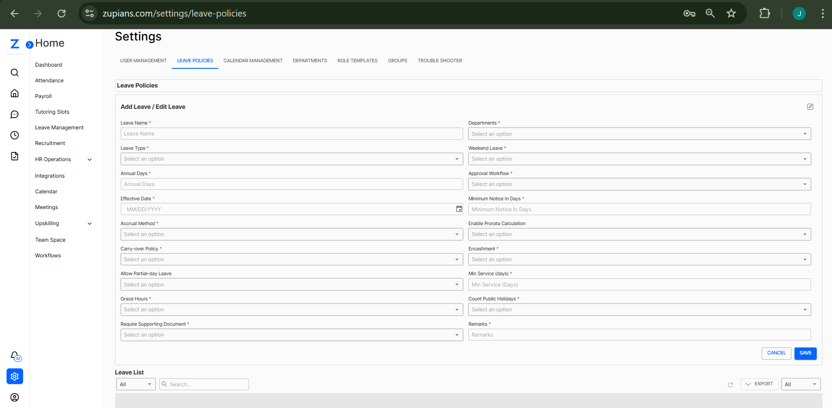Click the EXPORT button in Leave List
The image size is (832, 408).
[x=759, y=384]
